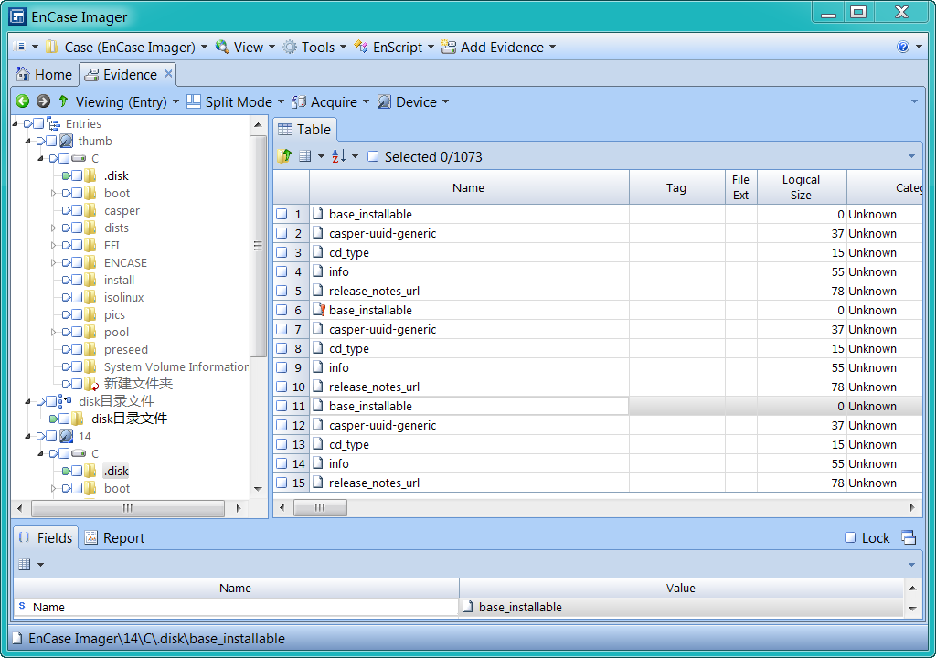Viewport: 936px width, 658px height.
Task: Click the application menu icon left of Case
Action: pos(20,47)
